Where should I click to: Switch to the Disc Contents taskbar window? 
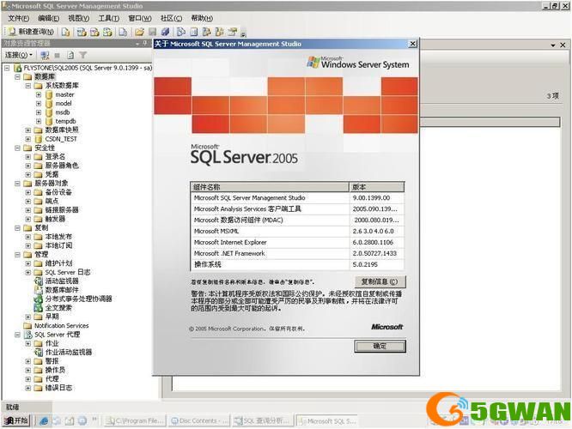click(199, 420)
